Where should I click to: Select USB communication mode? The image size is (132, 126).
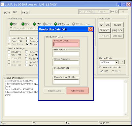click(102, 71)
